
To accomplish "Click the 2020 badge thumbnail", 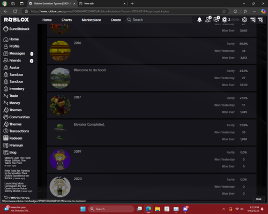I will pyautogui.click(x=60, y=187).
